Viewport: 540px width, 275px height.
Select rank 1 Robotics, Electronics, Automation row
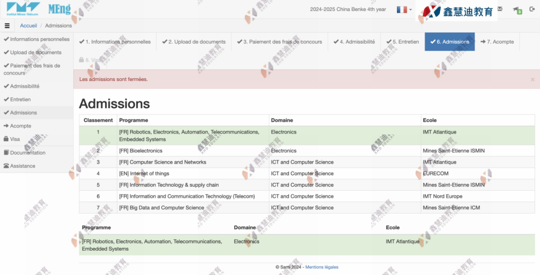coord(307,135)
